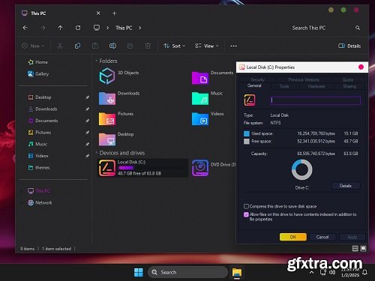Refresh the This PC view
Viewport: 375px width, 281px height.
point(78,28)
